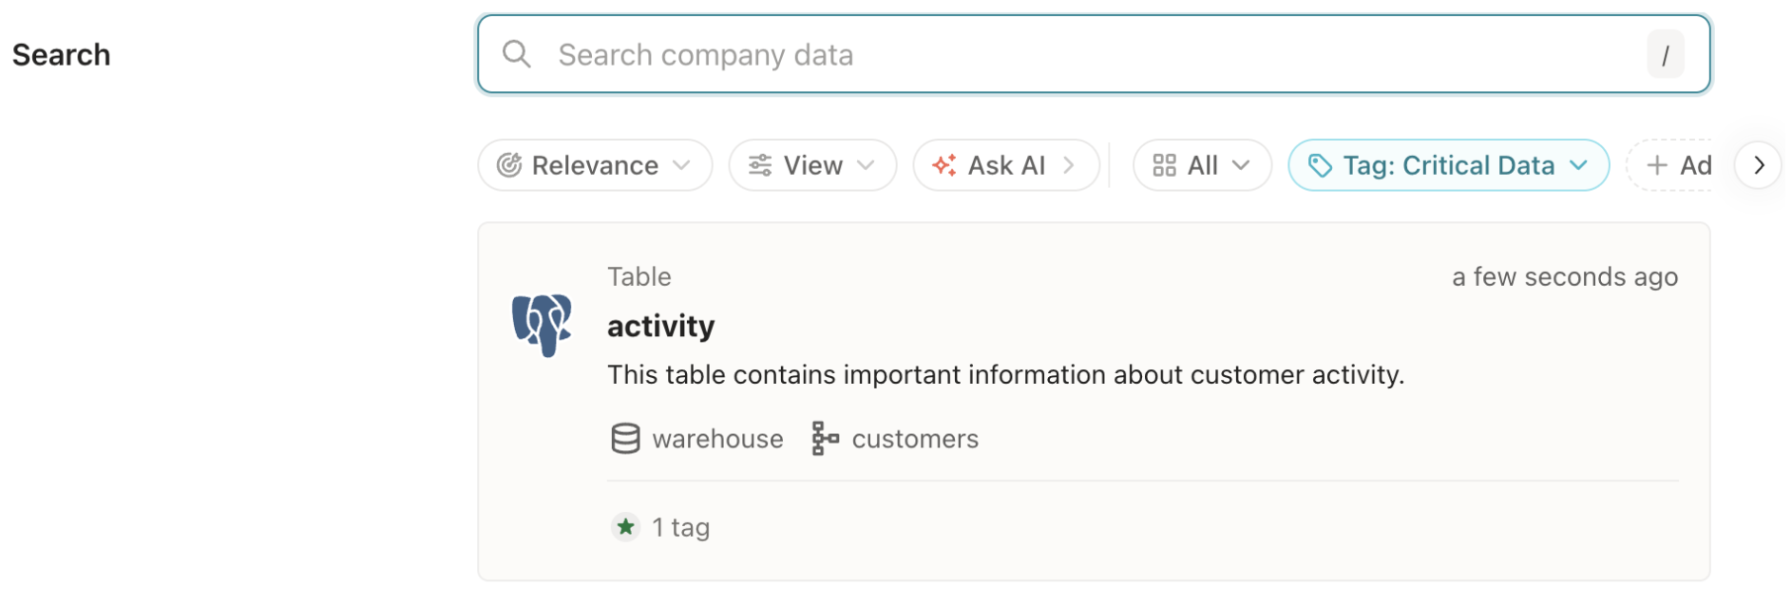Open the Tag: Critical Data dropdown chevron
This screenshot has height=604, width=1792.
1580,164
